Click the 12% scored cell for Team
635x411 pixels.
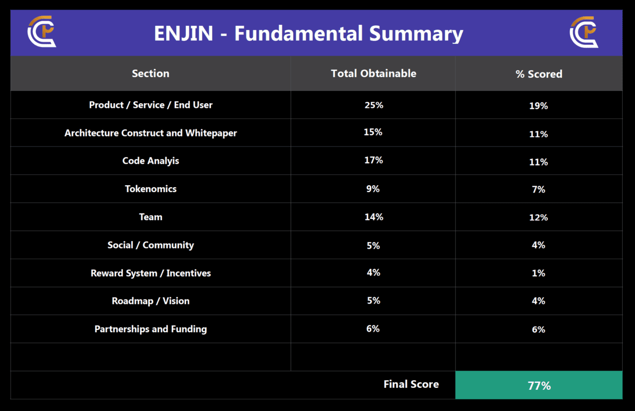[x=539, y=217]
